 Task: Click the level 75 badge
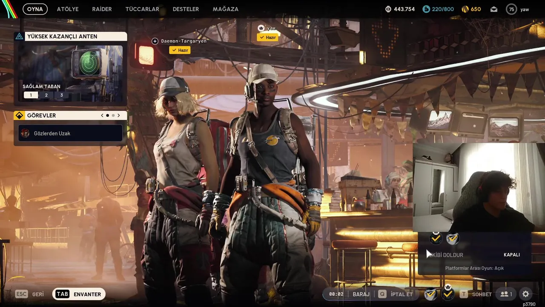tap(511, 9)
